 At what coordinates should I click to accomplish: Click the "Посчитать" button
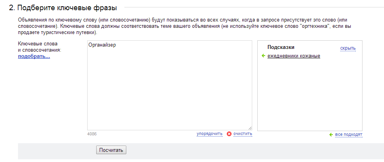pyautogui.click(x=111, y=150)
